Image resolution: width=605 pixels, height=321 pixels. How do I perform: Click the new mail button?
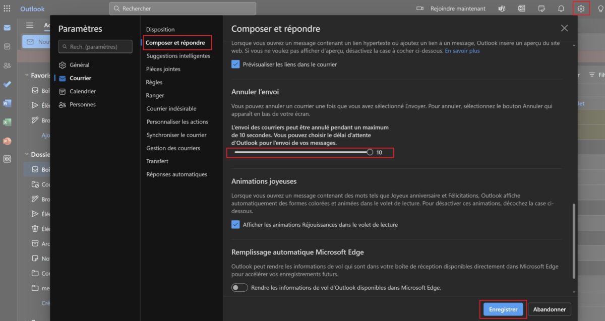coord(36,42)
